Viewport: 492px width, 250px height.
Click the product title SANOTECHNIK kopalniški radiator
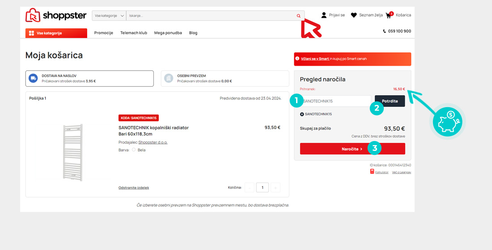153,131
